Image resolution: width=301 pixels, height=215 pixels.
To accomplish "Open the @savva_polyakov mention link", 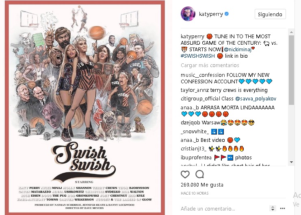I will click(x=256, y=99).
